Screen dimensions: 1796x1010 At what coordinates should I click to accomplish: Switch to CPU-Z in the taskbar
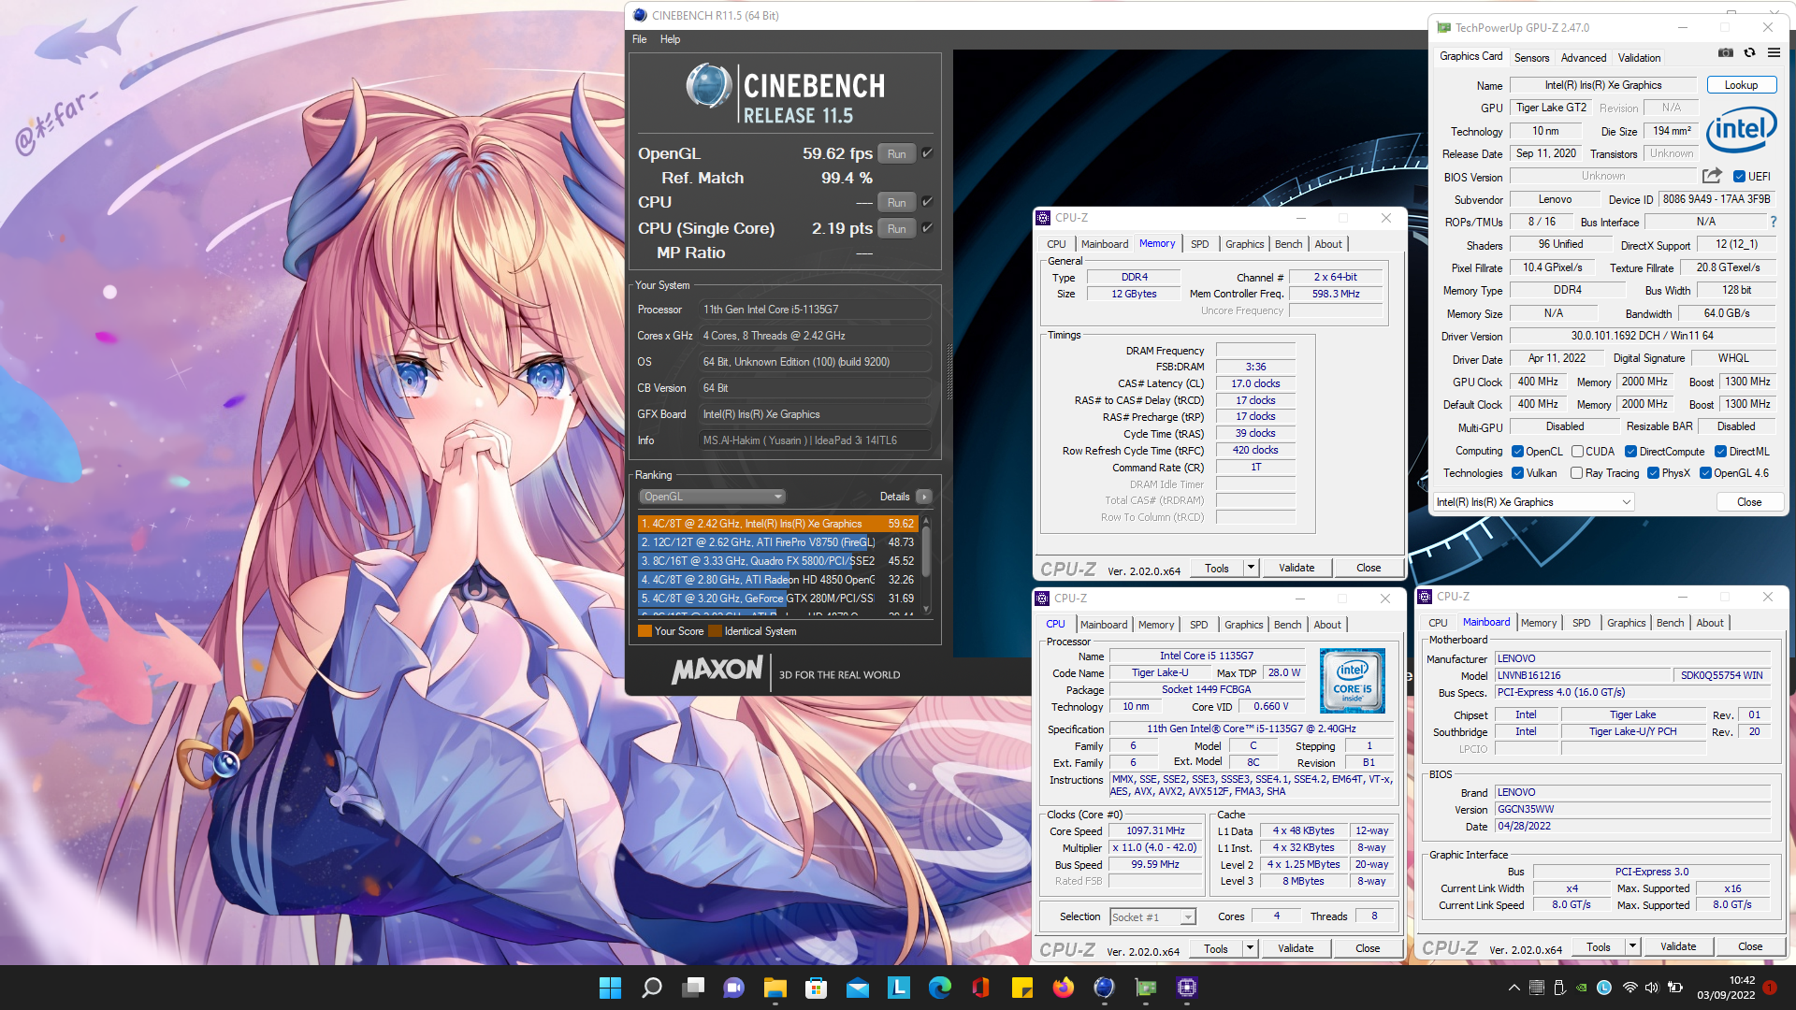(x=1187, y=988)
